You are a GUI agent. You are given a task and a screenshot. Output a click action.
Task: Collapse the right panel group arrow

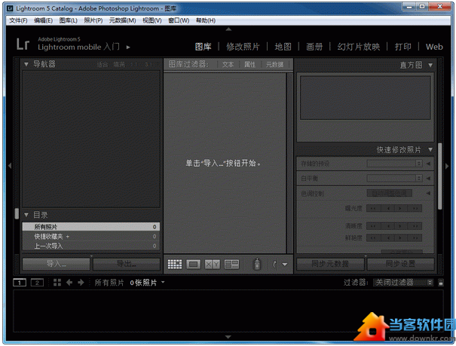[x=447, y=166]
